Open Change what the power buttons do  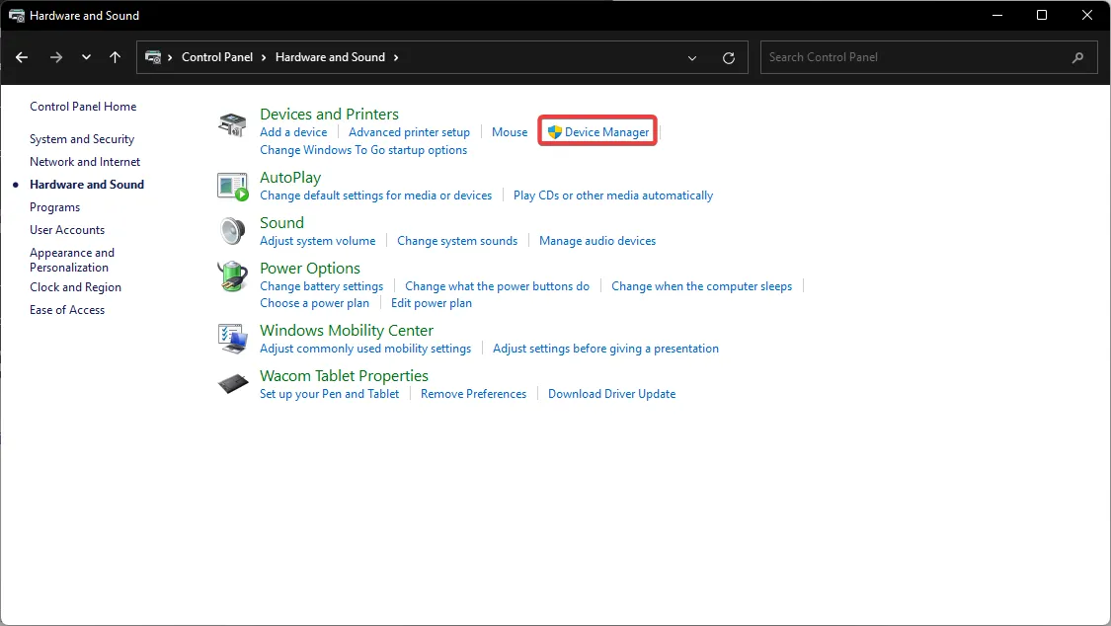(x=497, y=286)
